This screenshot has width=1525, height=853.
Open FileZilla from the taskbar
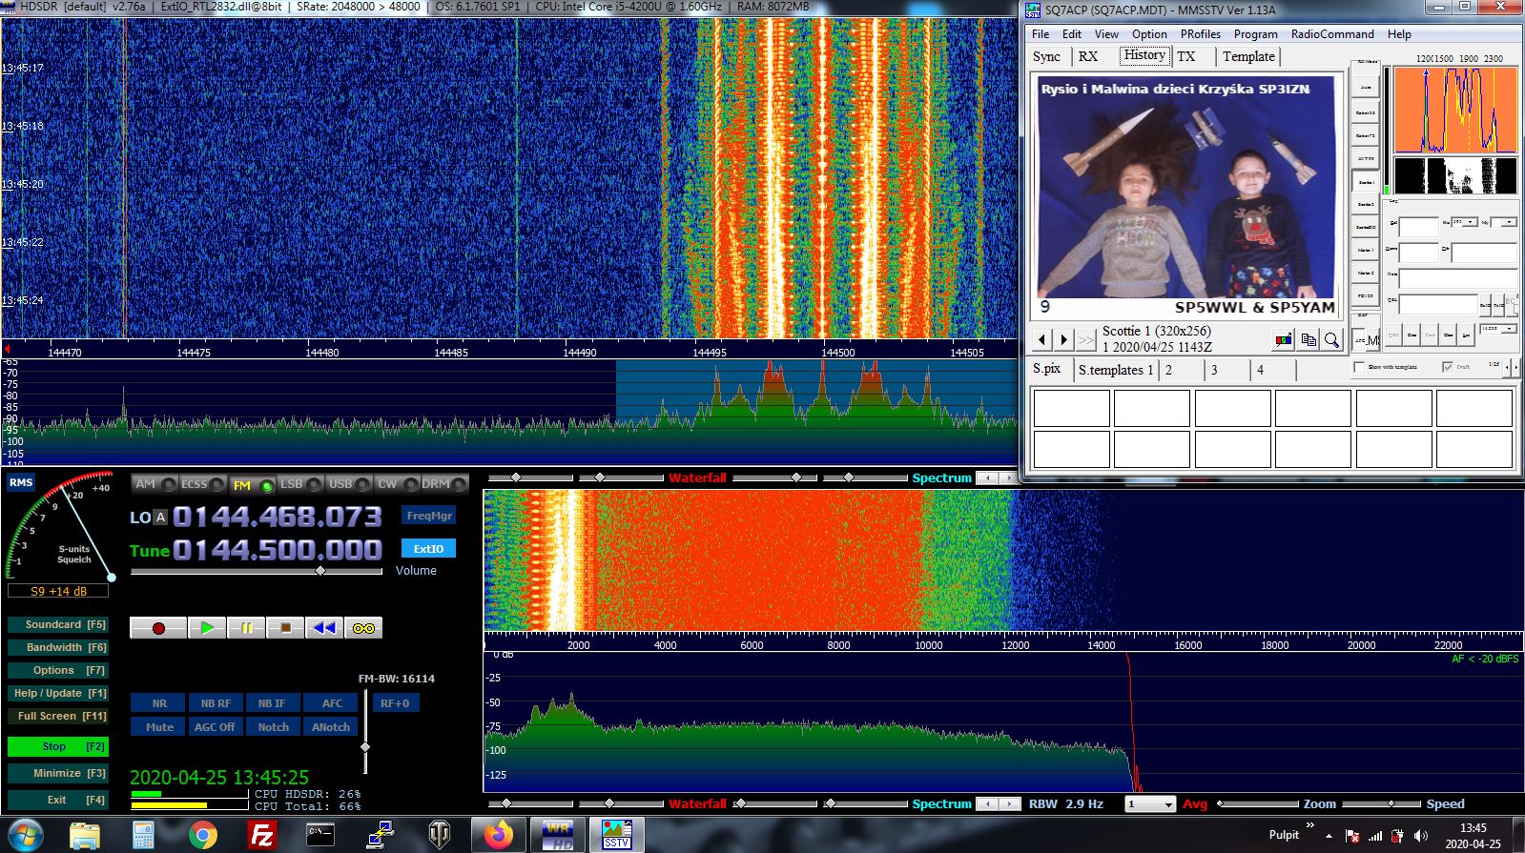coord(261,835)
